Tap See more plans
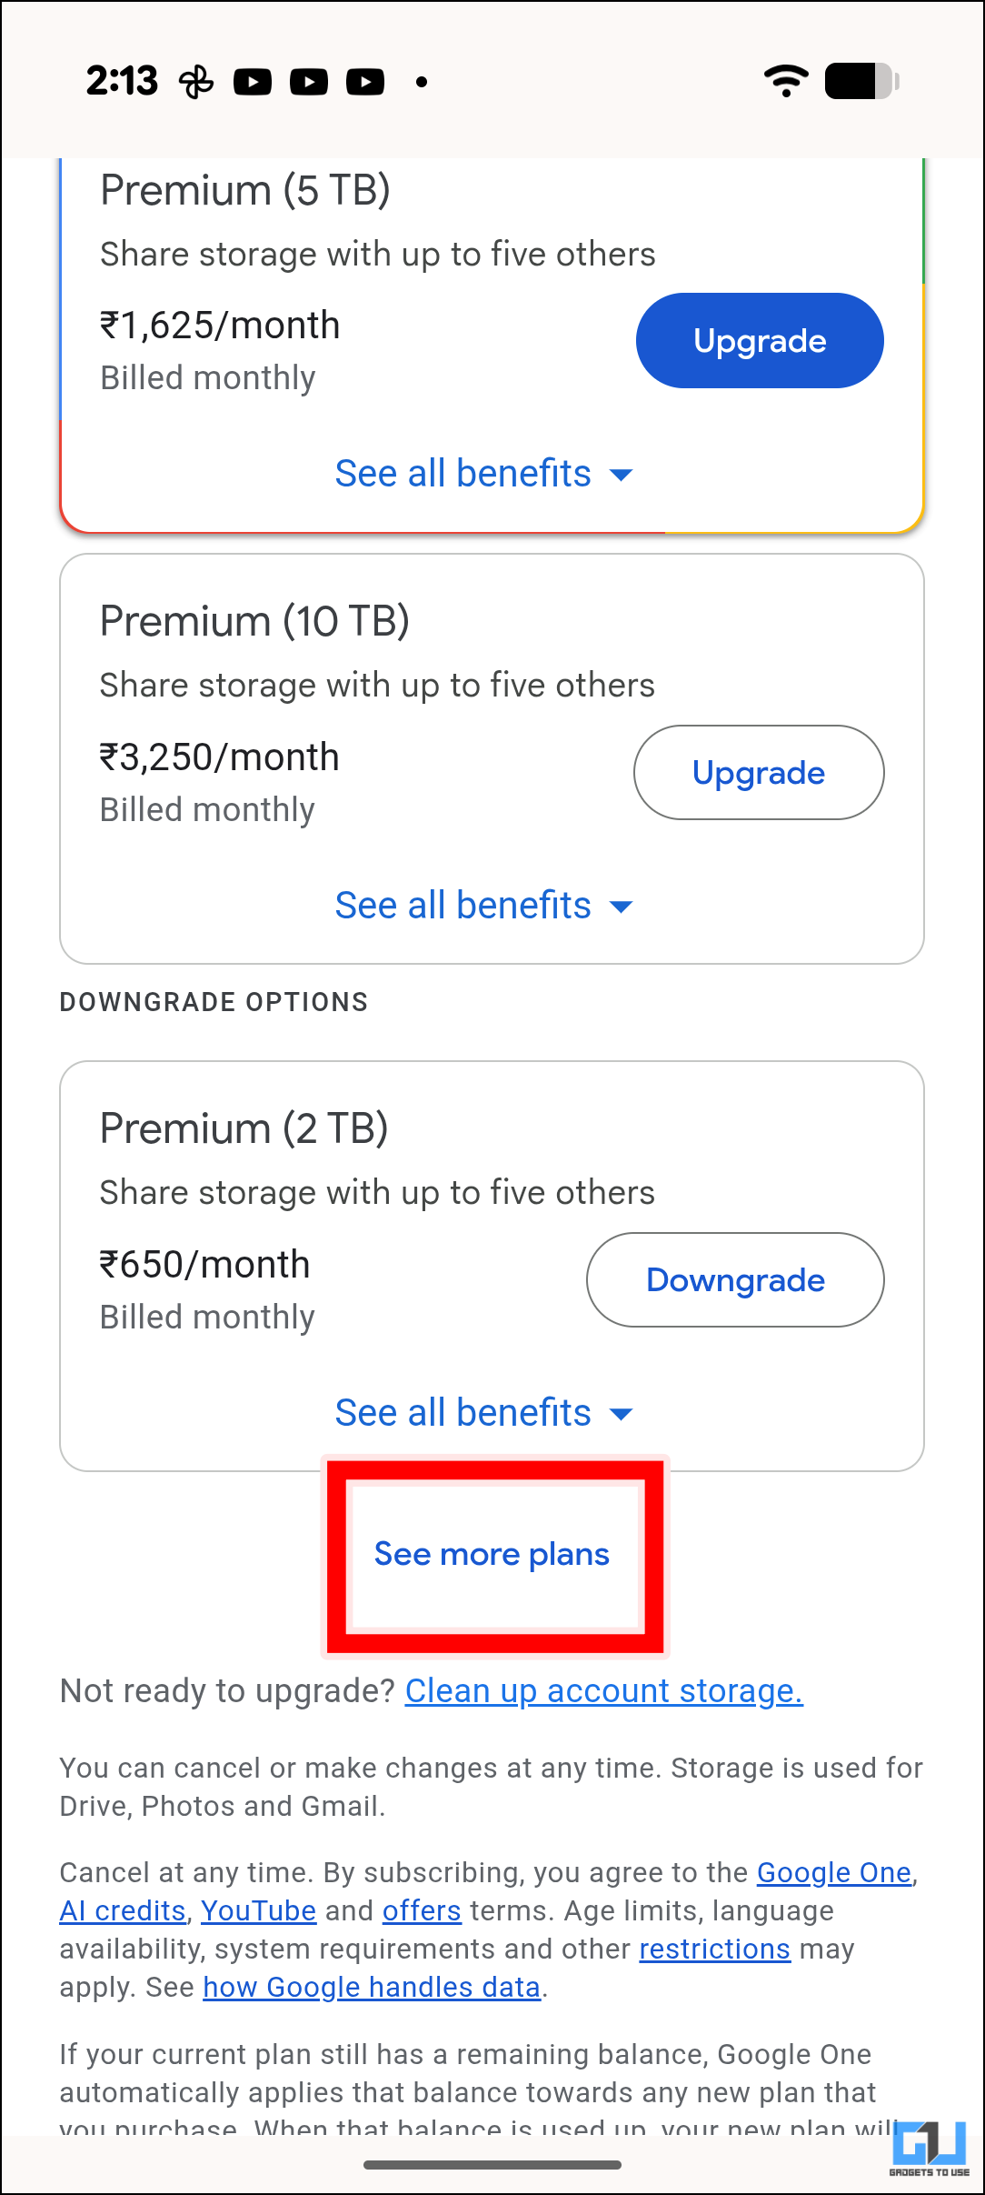Image resolution: width=985 pixels, height=2195 pixels. (x=492, y=1555)
